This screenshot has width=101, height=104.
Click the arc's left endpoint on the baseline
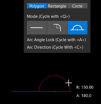pyautogui.click(x=39, y=91)
